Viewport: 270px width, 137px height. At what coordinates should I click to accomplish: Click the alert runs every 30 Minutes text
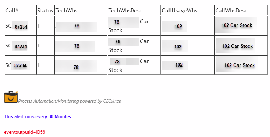38,117
